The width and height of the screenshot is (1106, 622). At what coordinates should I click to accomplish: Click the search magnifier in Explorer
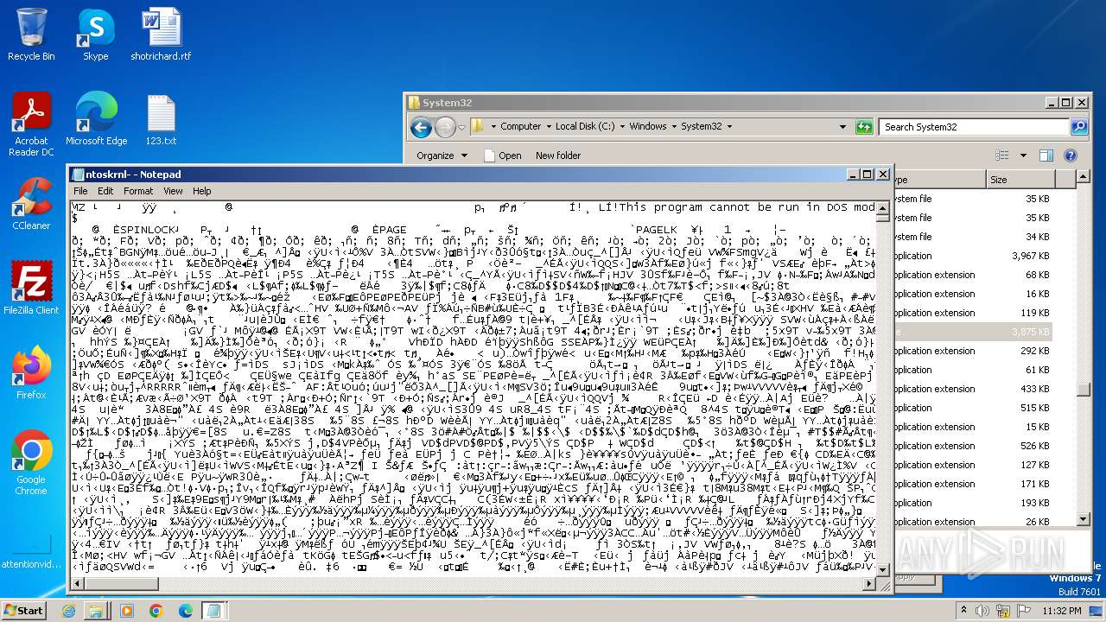[1078, 127]
